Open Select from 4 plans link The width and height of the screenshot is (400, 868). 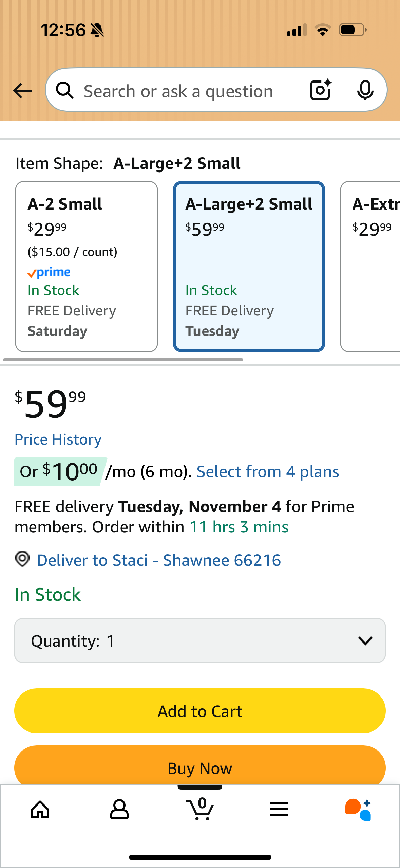268,472
